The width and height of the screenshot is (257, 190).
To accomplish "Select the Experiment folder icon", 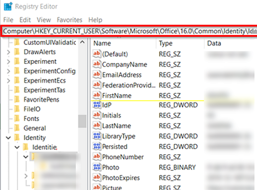I will (17, 61).
